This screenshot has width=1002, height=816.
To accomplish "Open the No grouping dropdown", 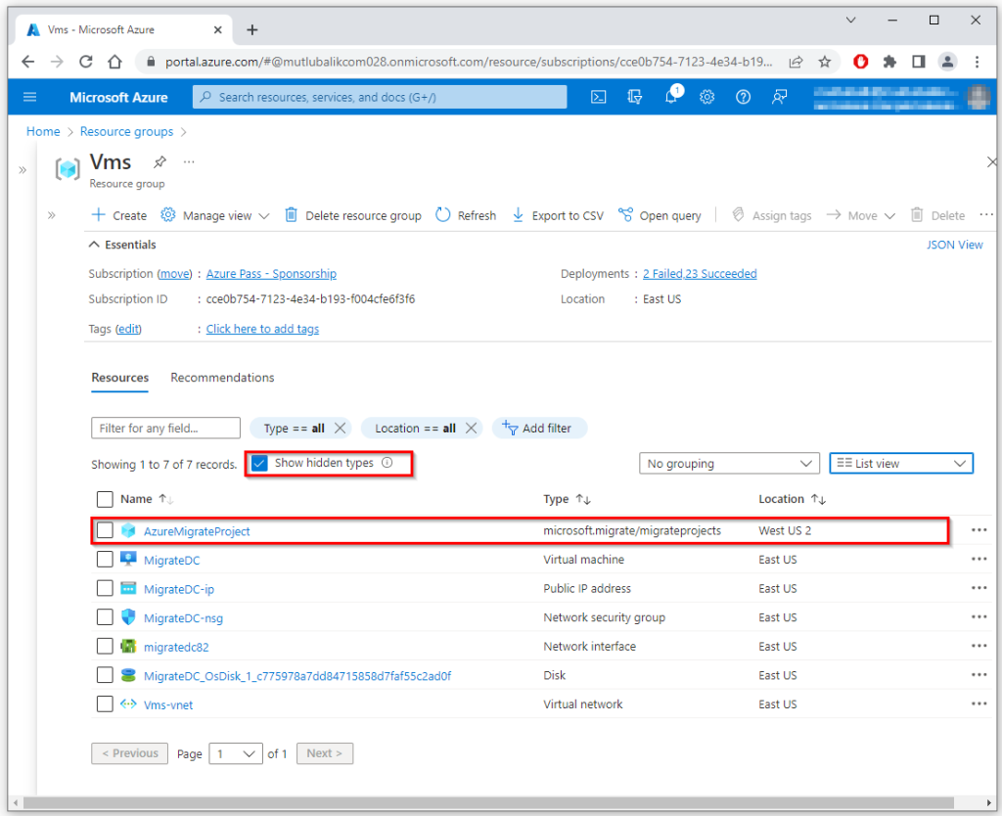I will click(x=729, y=463).
